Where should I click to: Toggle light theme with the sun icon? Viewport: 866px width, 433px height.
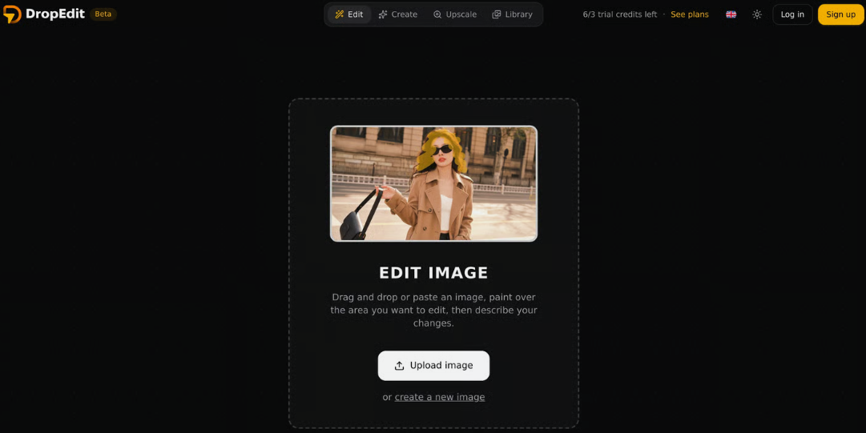pyautogui.click(x=757, y=14)
